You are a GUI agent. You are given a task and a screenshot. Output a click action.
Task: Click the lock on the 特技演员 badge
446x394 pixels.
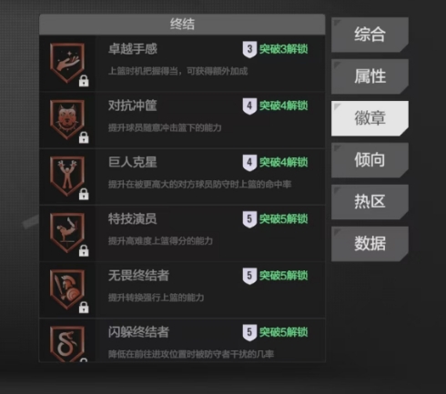tap(84, 251)
